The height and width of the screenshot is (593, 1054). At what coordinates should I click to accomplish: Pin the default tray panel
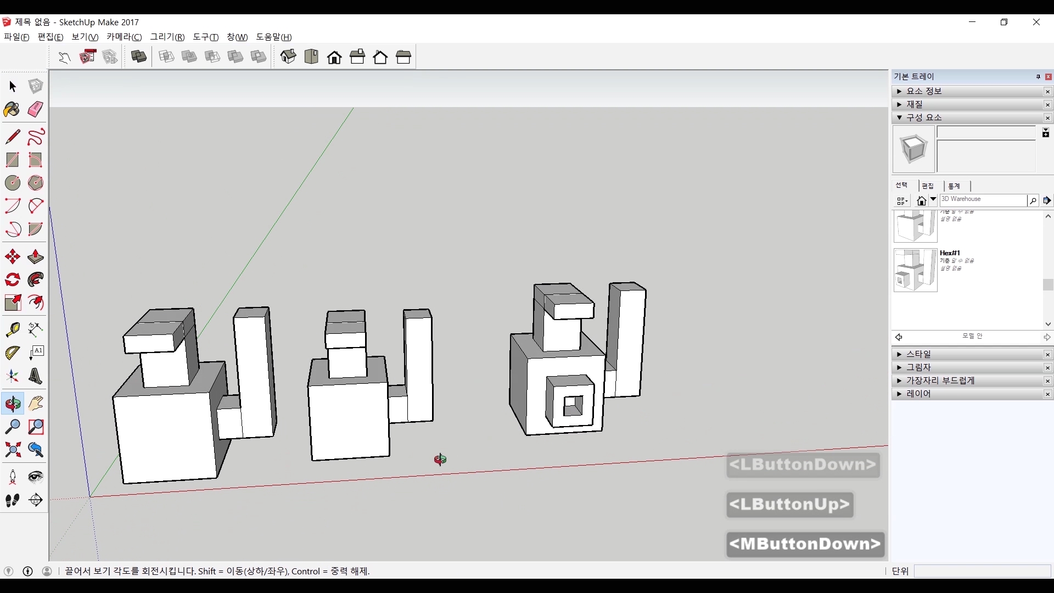(x=1038, y=77)
